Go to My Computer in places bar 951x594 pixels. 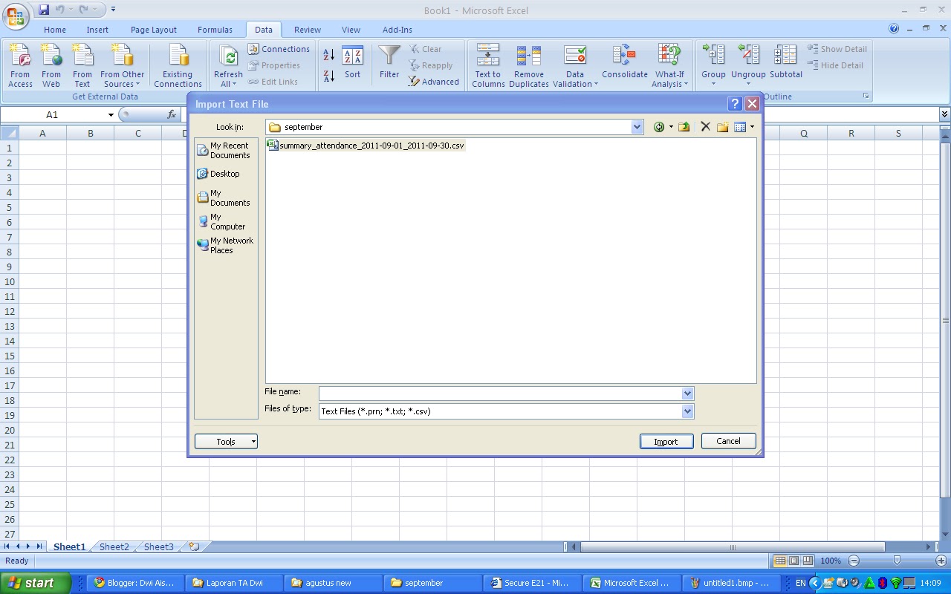coord(227,221)
